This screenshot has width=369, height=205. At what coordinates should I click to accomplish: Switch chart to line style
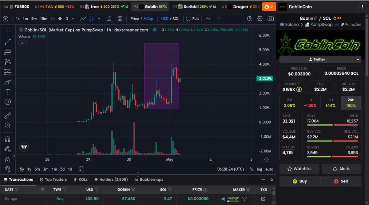pos(83,18)
